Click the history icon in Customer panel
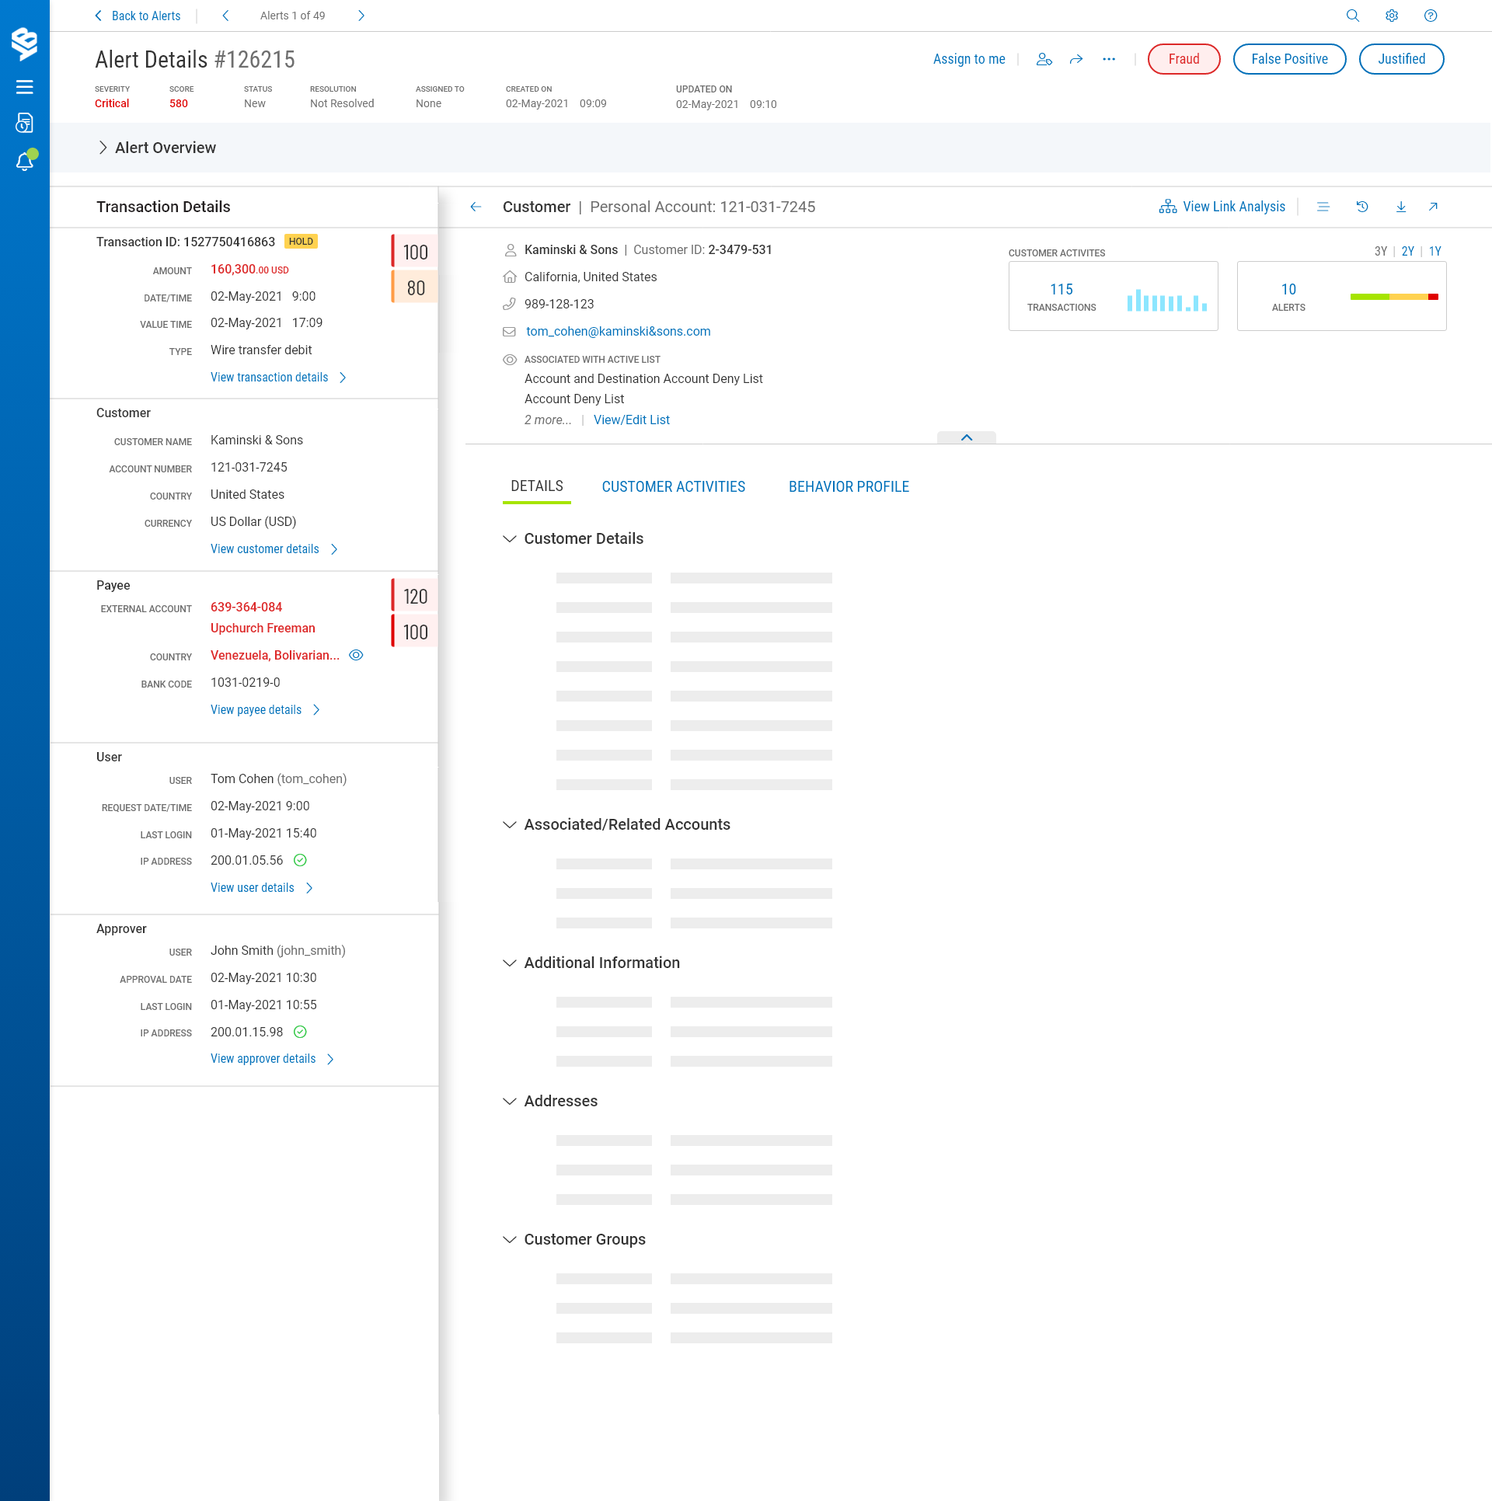1492x1501 pixels. tap(1362, 207)
